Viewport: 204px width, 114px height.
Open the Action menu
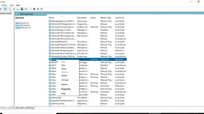[4, 5]
